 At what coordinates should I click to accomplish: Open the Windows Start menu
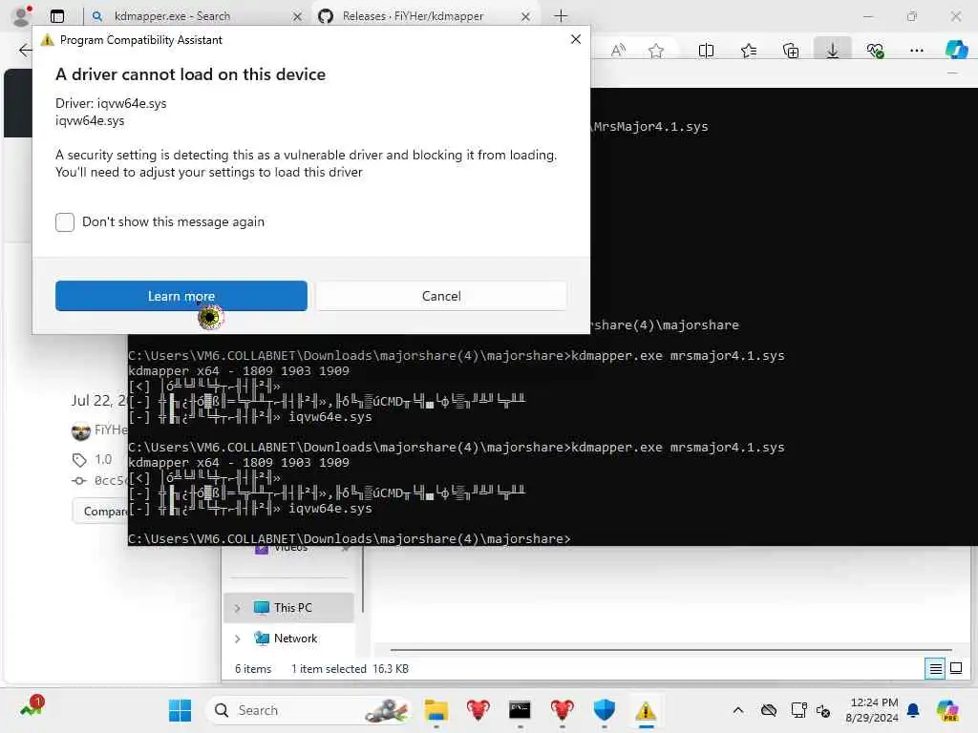(180, 710)
